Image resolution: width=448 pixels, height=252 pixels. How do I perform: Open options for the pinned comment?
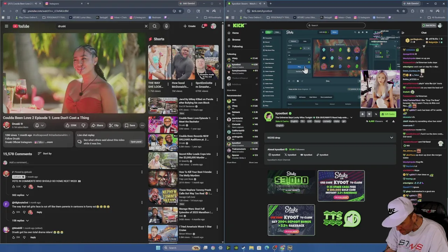coord(142,172)
